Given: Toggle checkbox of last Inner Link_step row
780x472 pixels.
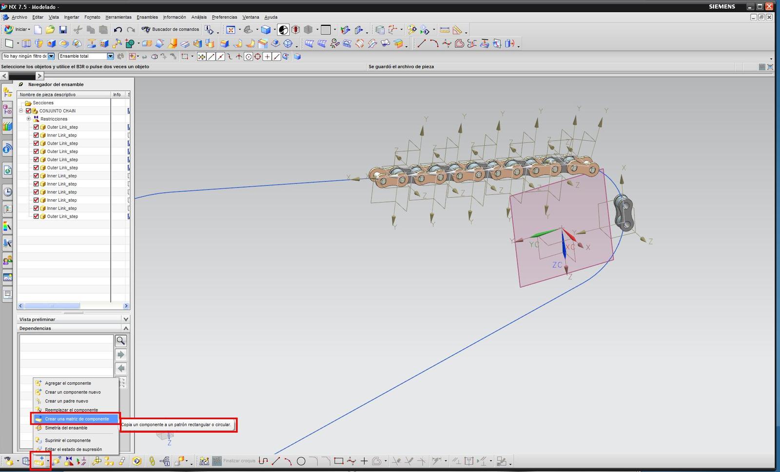Looking at the screenshot, I should click(x=36, y=208).
